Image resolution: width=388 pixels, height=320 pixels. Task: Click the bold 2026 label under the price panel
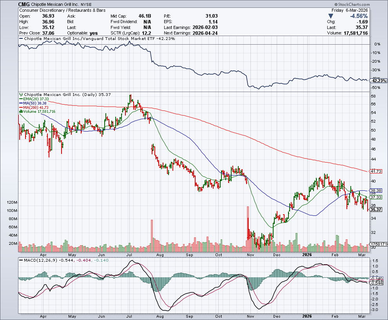(x=307, y=255)
